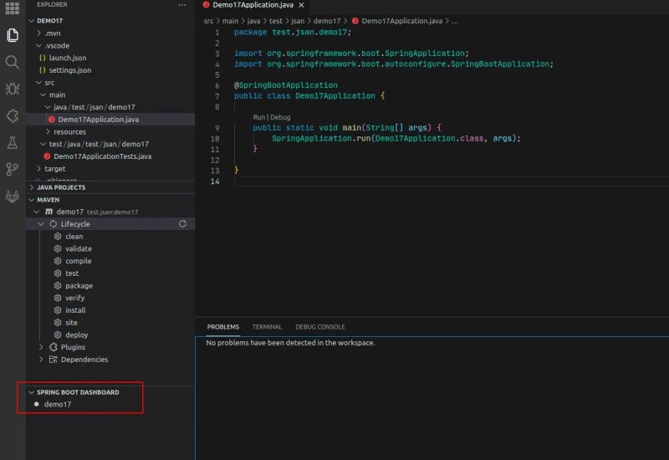Screen dimensions: 669x460
Task: Open the Run and Debug view
Action: coord(13,89)
